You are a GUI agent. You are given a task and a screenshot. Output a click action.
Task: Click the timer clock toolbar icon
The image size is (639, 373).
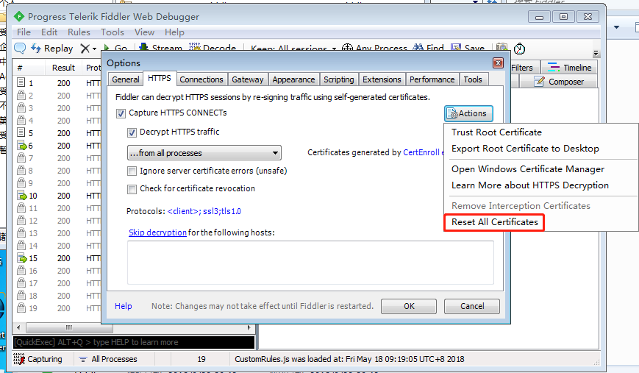519,49
